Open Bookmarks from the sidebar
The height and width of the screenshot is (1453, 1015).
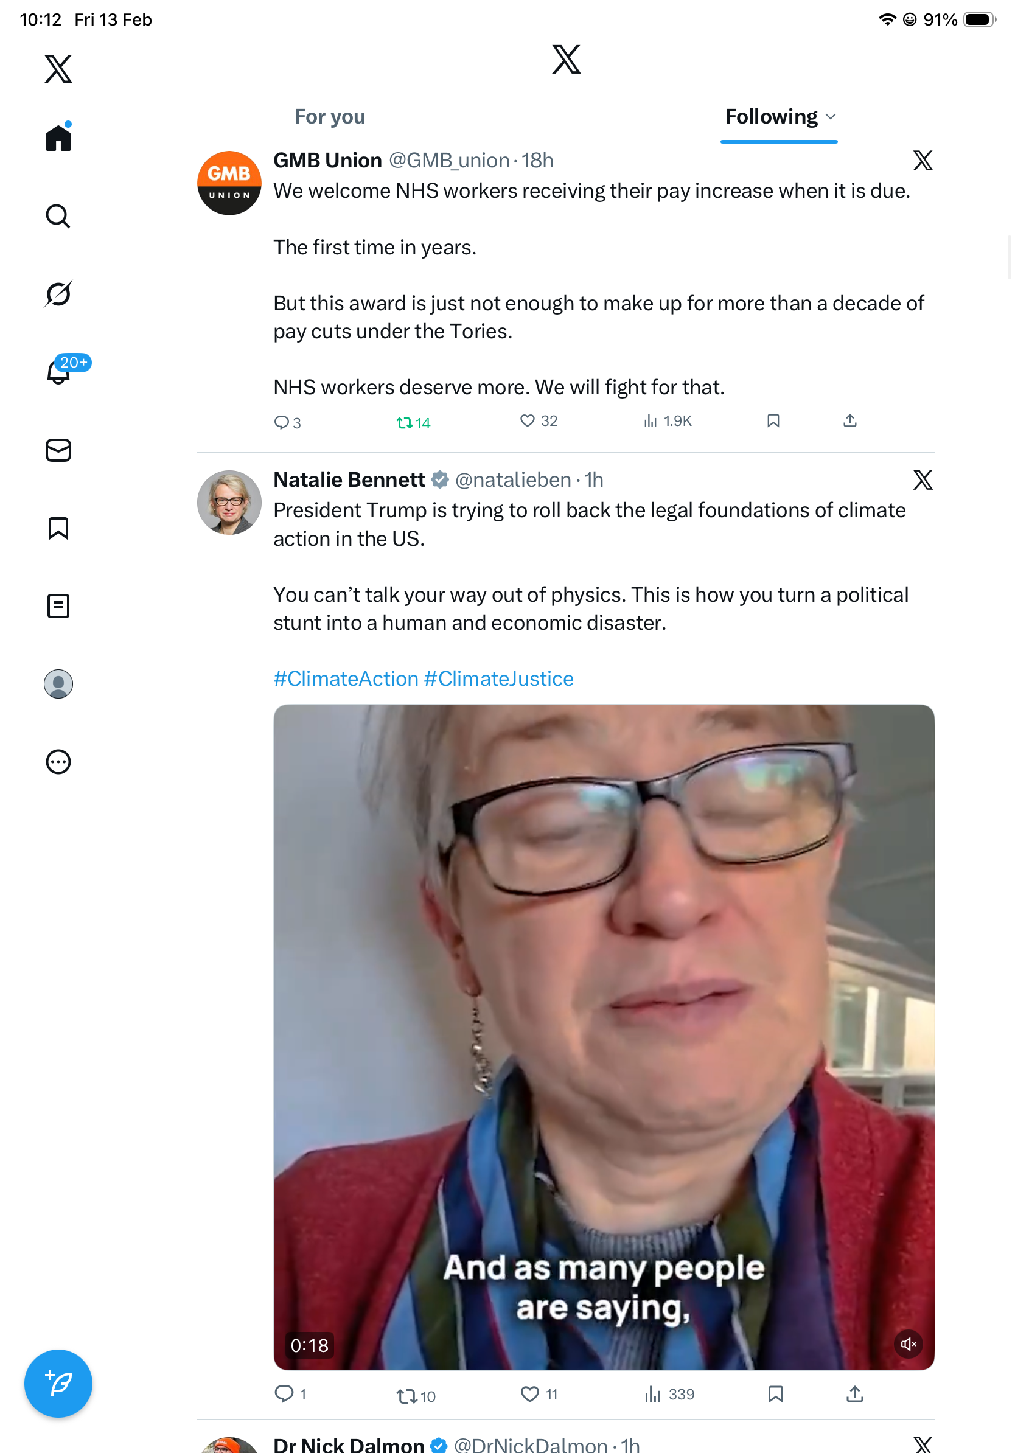click(x=58, y=528)
